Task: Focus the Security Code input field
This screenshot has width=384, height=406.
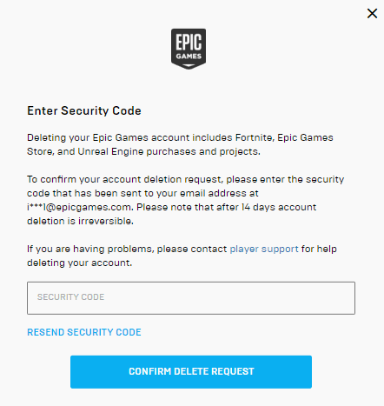Action: pyautogui.click(x=191, y=298)
